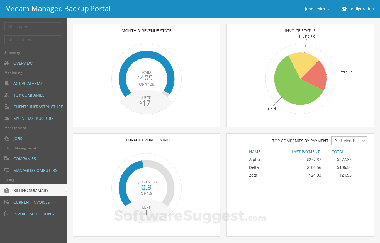380x243 pixels.
Task: Click TOP COMPANIES BY PAYMENT heading
Action: click(300, 141)
